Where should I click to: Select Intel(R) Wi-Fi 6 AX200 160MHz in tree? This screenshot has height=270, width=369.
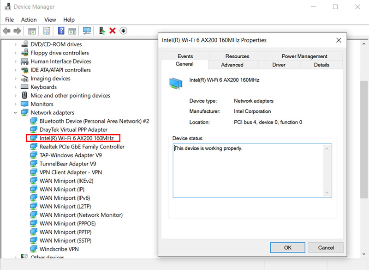(x=77, y=138)
